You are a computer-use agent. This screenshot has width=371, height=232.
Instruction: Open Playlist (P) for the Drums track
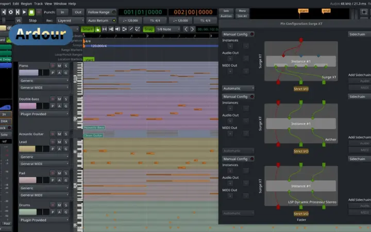pos(53,212)
